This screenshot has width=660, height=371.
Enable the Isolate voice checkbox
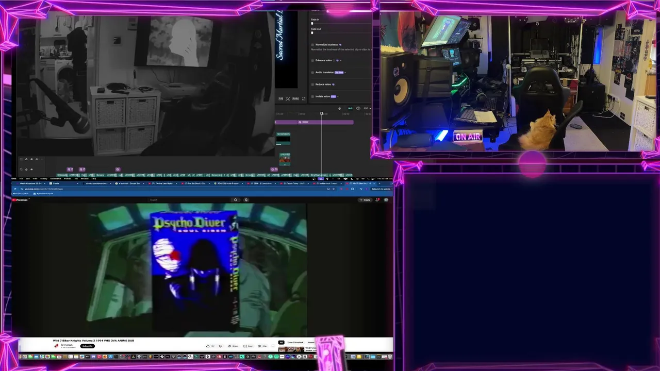[312, 96]
